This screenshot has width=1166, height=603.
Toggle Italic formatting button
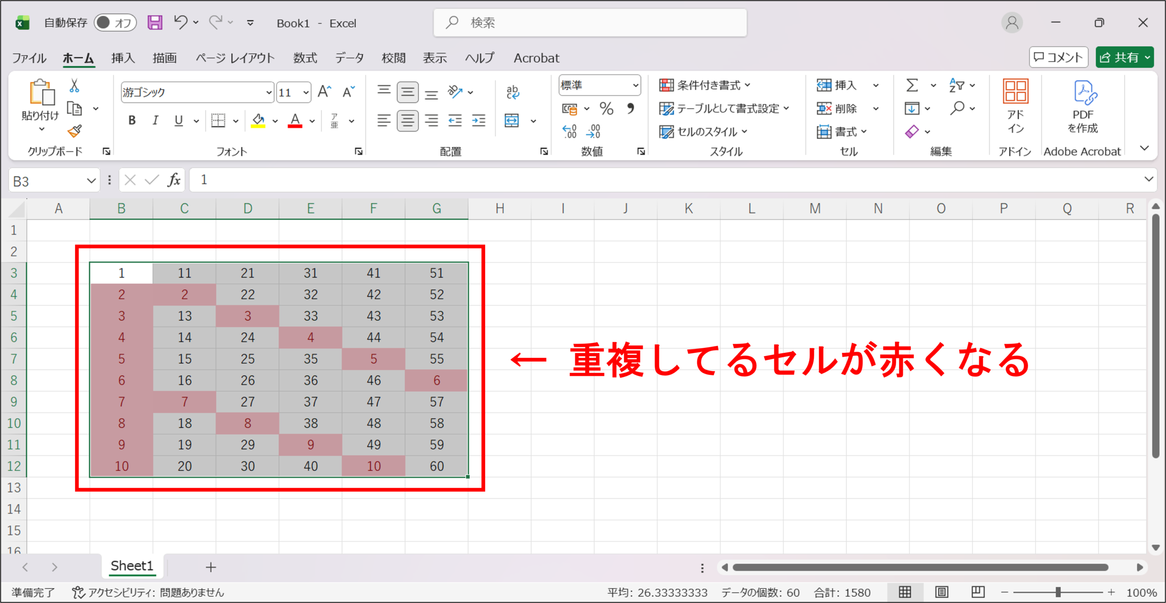coord(155,120)
